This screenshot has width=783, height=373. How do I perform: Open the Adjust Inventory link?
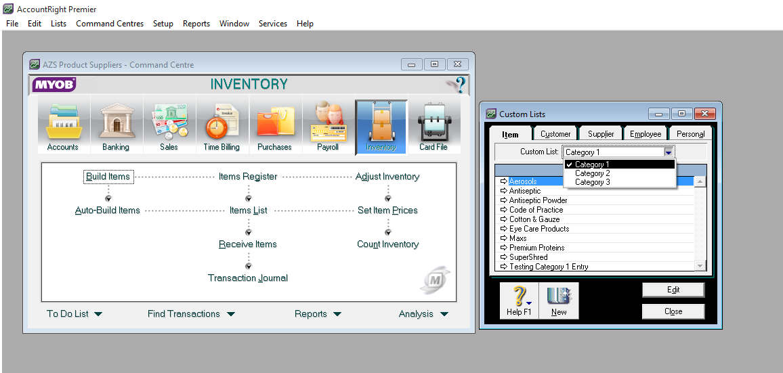387,176
